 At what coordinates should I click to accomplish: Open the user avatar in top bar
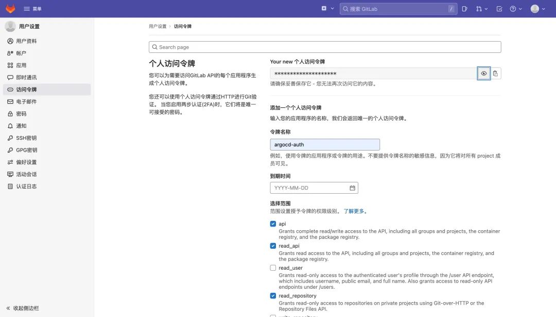click(x=535, y=9)
